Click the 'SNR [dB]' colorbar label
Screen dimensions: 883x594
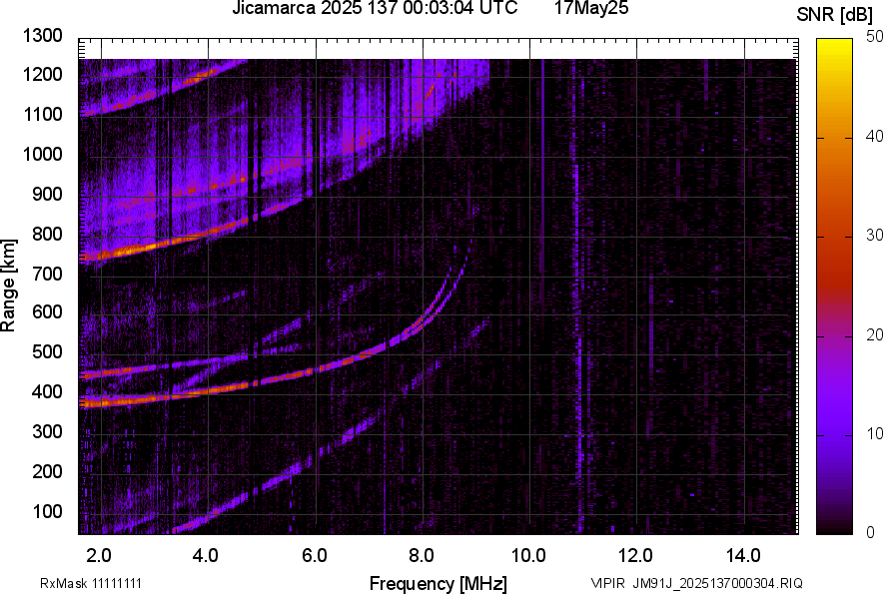pyautogui.click(x=834, y=15)
